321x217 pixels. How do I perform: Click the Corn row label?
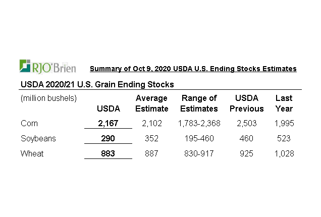[29, 123]
